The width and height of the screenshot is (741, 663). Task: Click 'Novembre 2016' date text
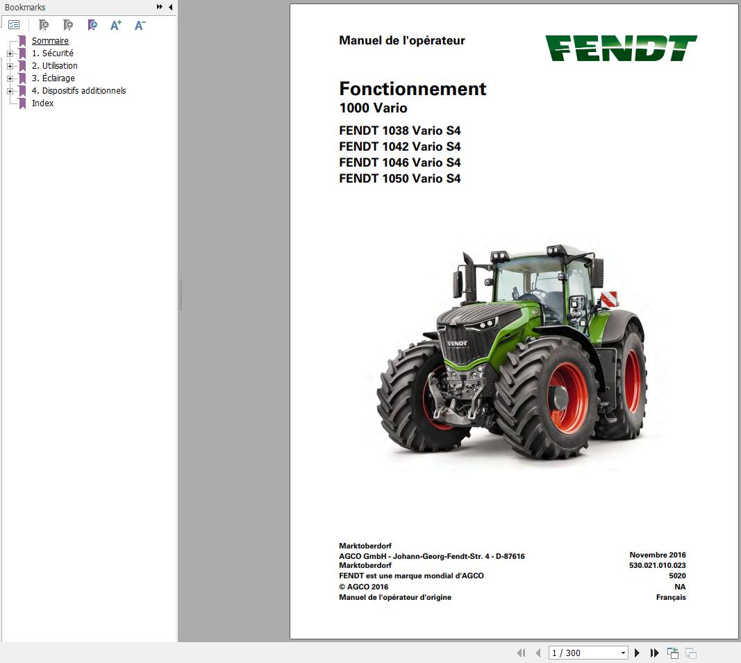(658, 555)
